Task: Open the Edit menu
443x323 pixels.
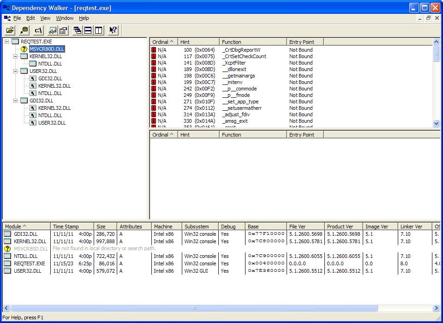Action: click(30, 18)
